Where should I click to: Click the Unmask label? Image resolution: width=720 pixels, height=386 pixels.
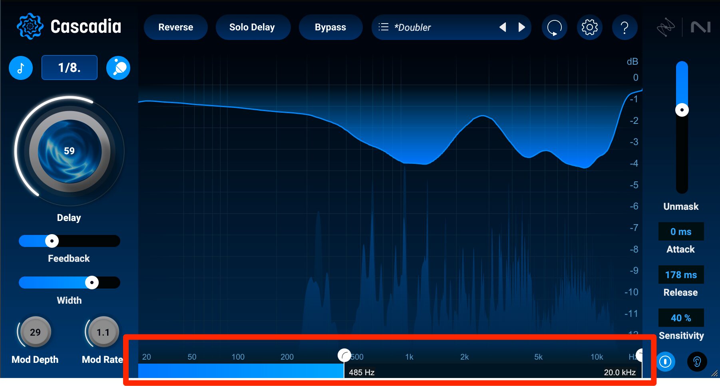click(681, 207)
